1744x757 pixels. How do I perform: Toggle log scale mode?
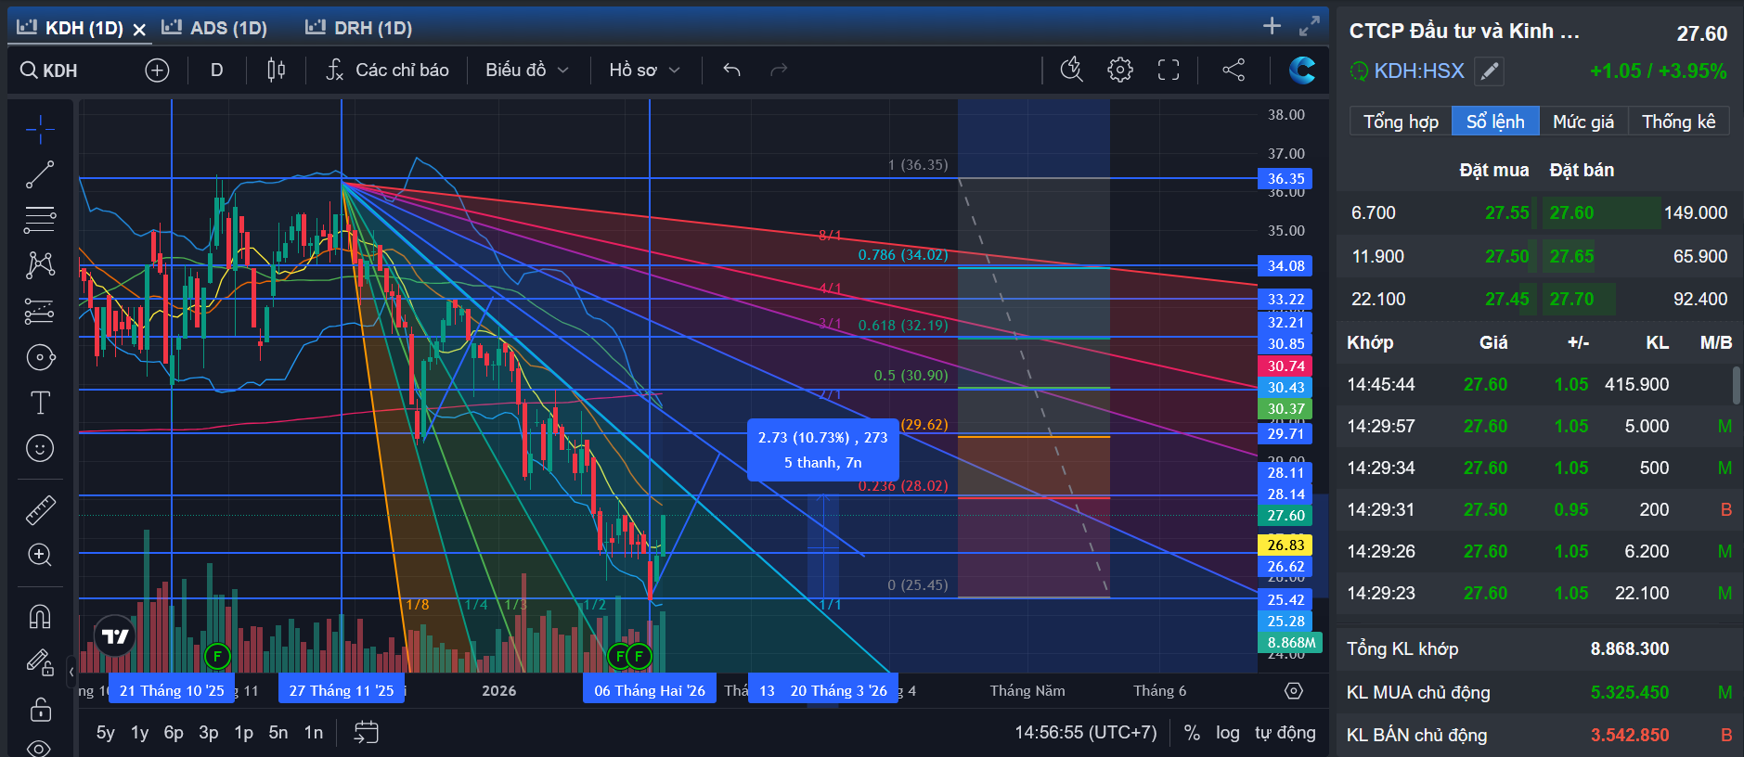tap(1227, 733)
